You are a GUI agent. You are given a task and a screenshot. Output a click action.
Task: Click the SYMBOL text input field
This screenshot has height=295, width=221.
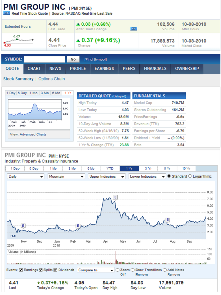tap(44, 59)
